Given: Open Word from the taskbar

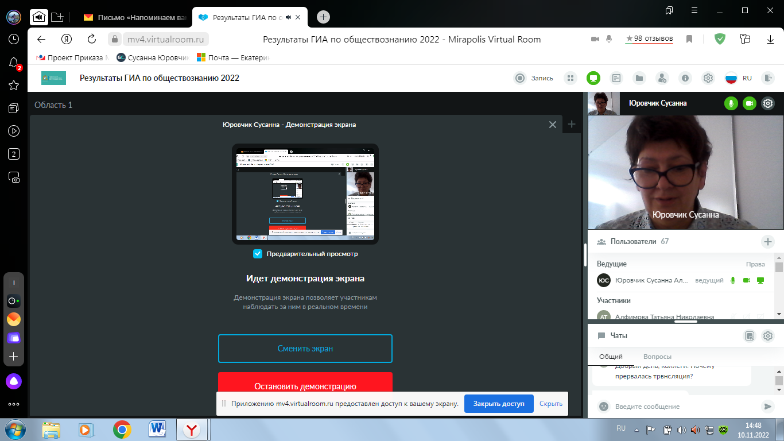Looking at the screenshot, I should (x=157, y=430).
